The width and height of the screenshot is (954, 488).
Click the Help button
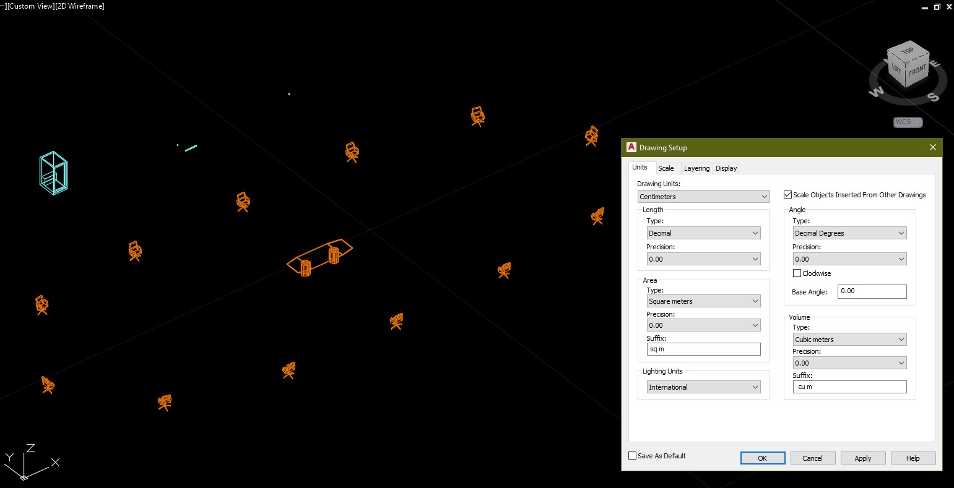pyautogui.click(x=913, y=458)
